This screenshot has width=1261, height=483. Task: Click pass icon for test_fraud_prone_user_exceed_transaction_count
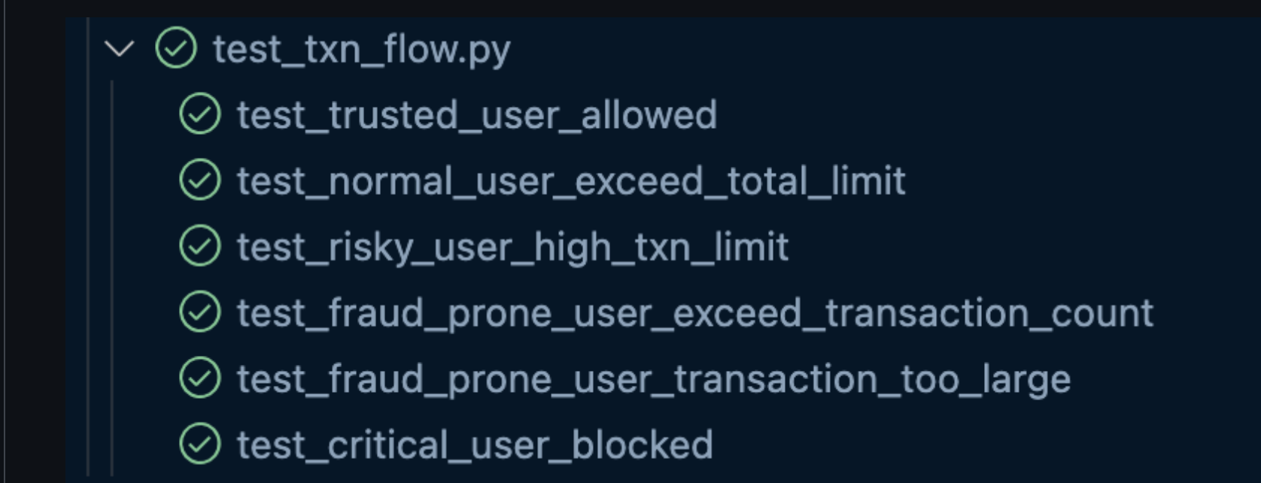tap(200, 312)
